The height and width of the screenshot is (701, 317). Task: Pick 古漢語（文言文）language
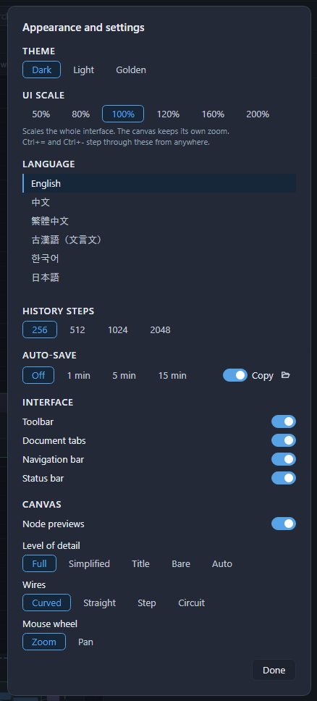click(159, 240)
